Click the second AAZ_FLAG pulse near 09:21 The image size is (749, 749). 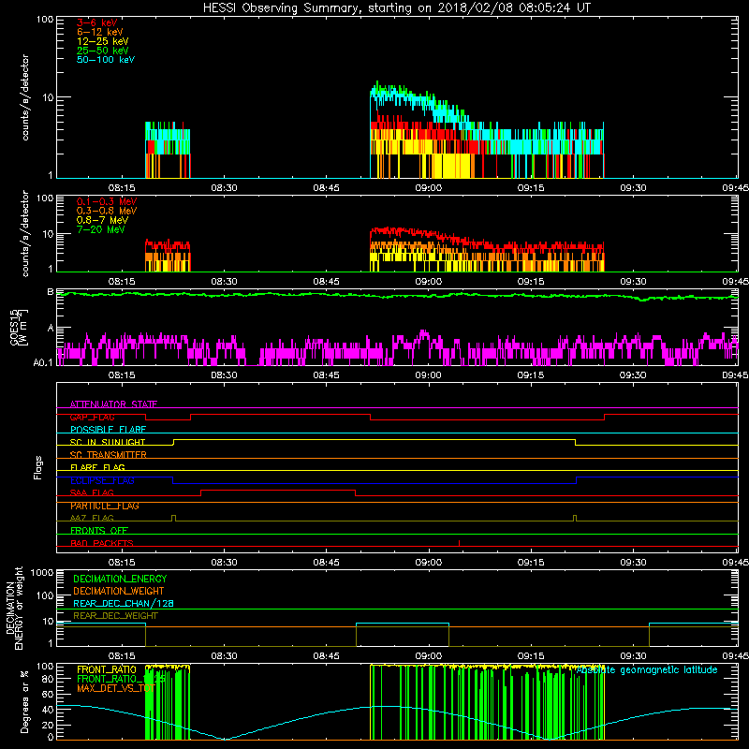click(575, 519)
